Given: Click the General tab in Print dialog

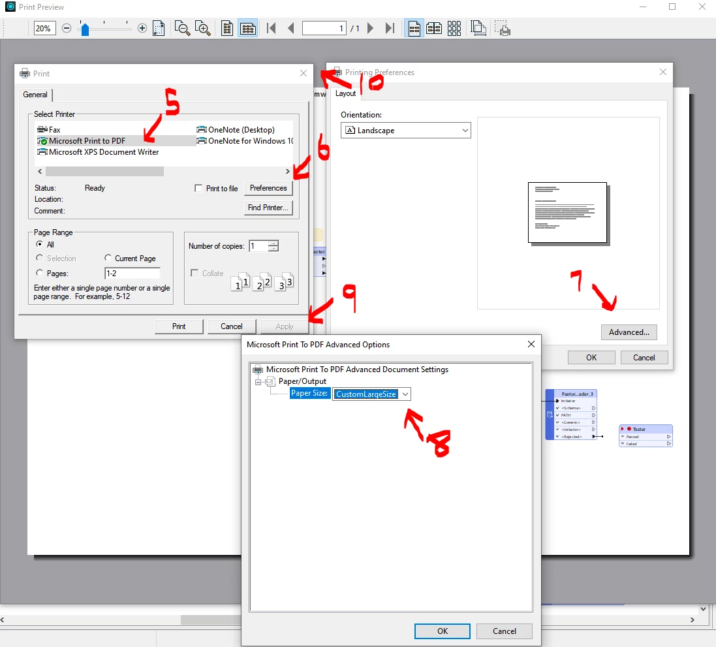Looking at the screenshot, I should [x=35, y=95].
